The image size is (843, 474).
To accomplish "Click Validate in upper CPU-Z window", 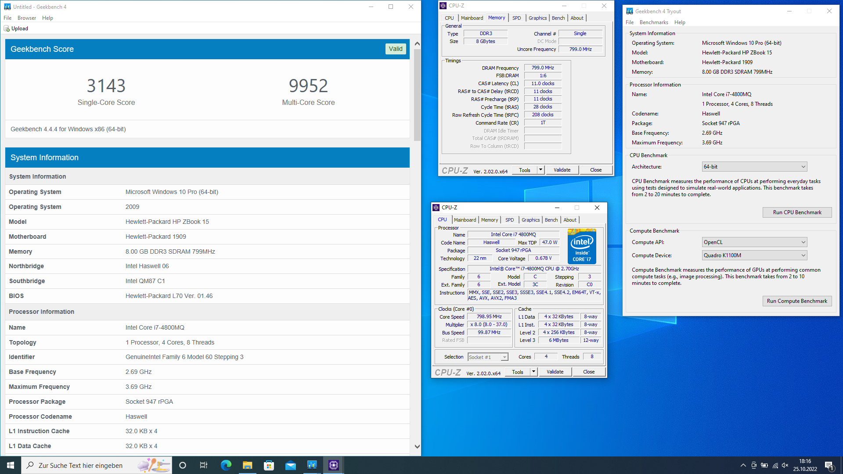I will coord(562,170).
